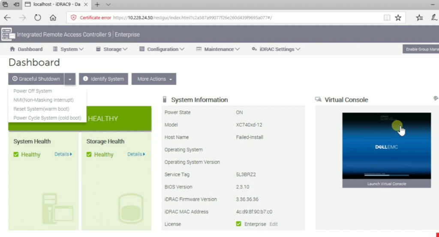Click the System Health Healthy checkmark
This screenshot has width=439, height=237.
(16, 154)
